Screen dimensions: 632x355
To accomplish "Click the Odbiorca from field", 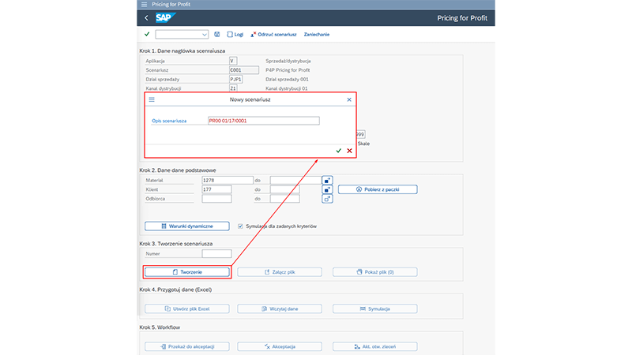I will (x=216, y=199).
